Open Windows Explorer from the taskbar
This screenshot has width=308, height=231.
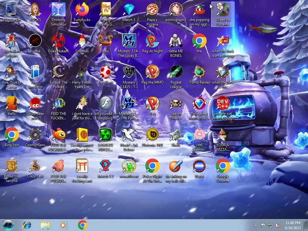[45, 225]
